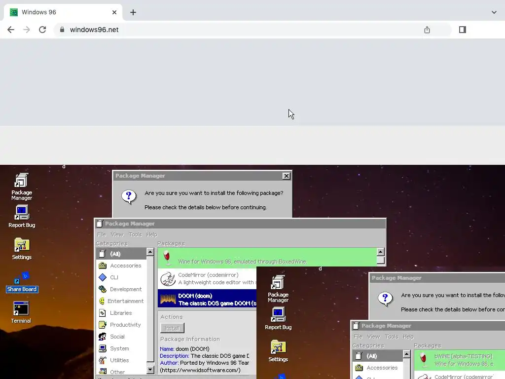Open the Package Manager shortcut above Share Board
This screenshot has height=379, width=505.
pos(22,187)
